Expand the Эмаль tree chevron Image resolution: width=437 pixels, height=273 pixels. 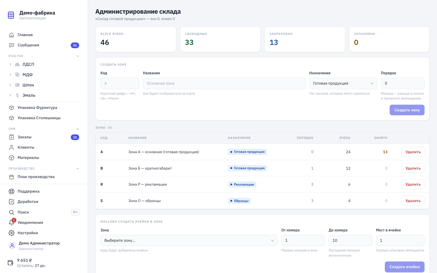[x=10, y=95]
